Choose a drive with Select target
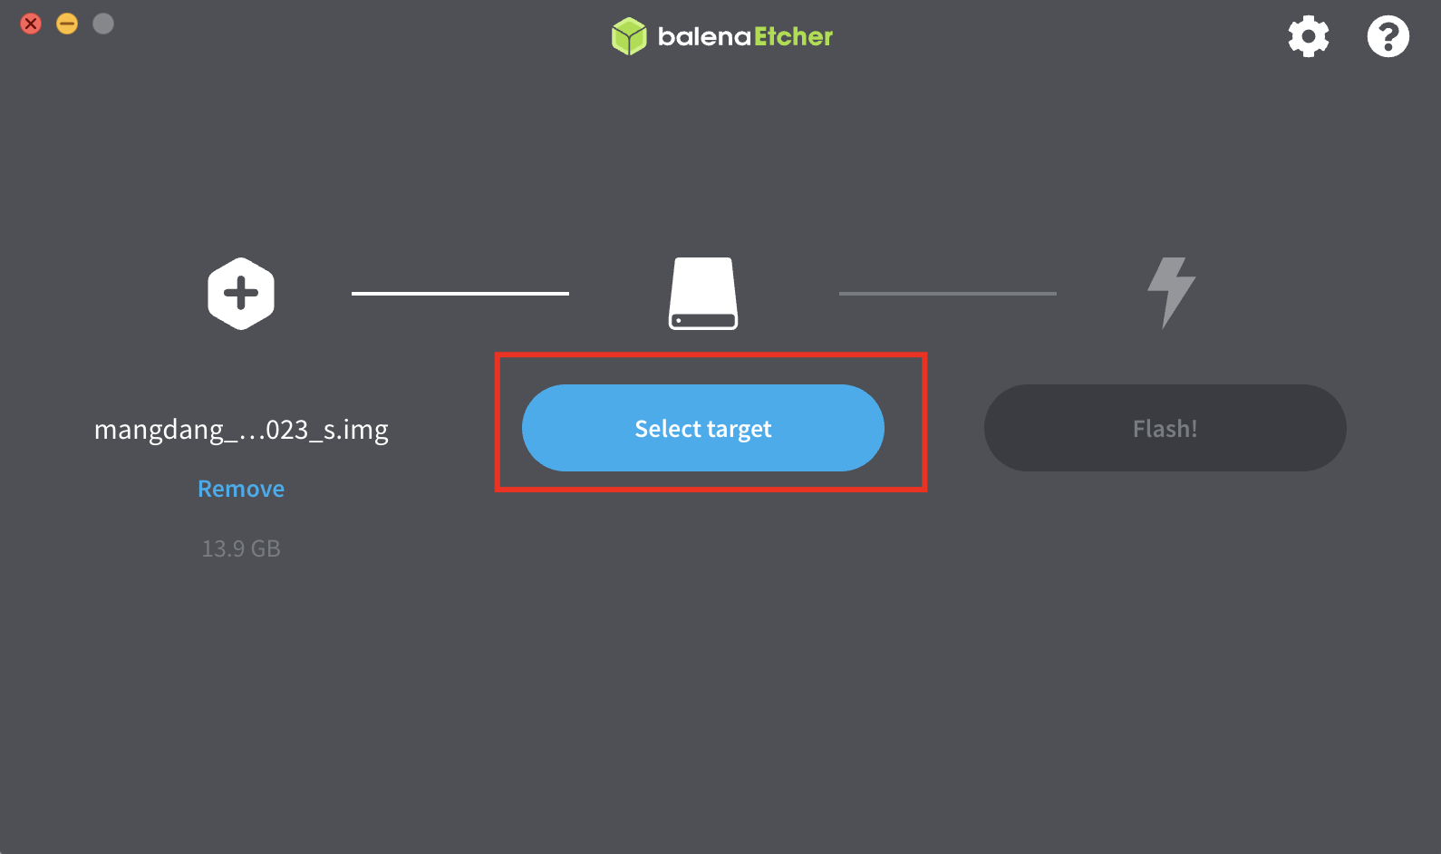1441x854 pixels. (703, 428)
